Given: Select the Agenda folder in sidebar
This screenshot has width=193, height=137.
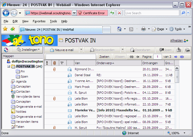Looking at the screenshot, I should [21, 81].
